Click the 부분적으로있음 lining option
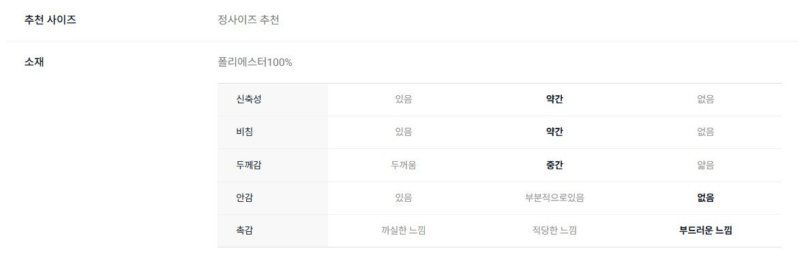The image size is (806, 259). [x=554, y=198]
